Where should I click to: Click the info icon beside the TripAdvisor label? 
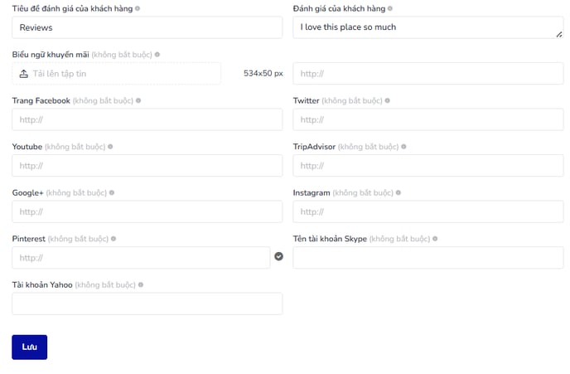pos(403,147)
